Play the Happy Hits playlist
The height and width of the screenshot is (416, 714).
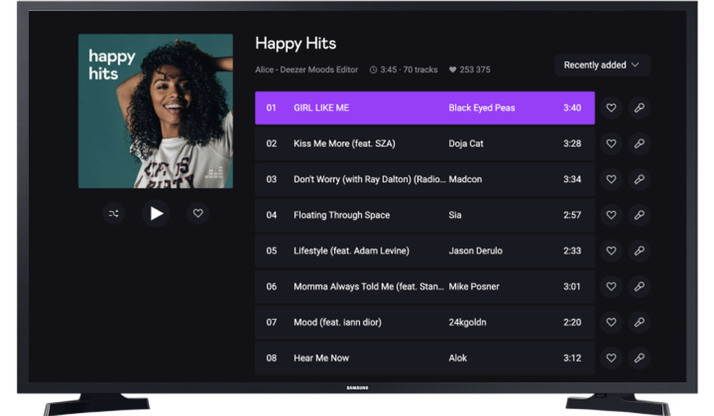(x=156, y=213)
